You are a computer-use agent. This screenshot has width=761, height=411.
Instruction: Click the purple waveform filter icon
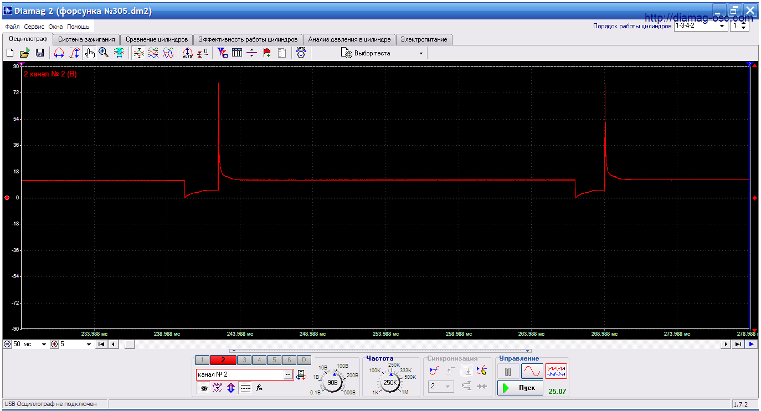[217, 388]
